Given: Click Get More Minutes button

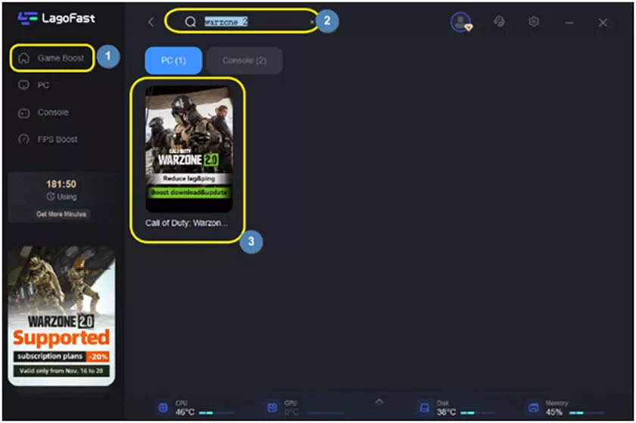Looking at the screenshot, I should (x=61, y=214).
